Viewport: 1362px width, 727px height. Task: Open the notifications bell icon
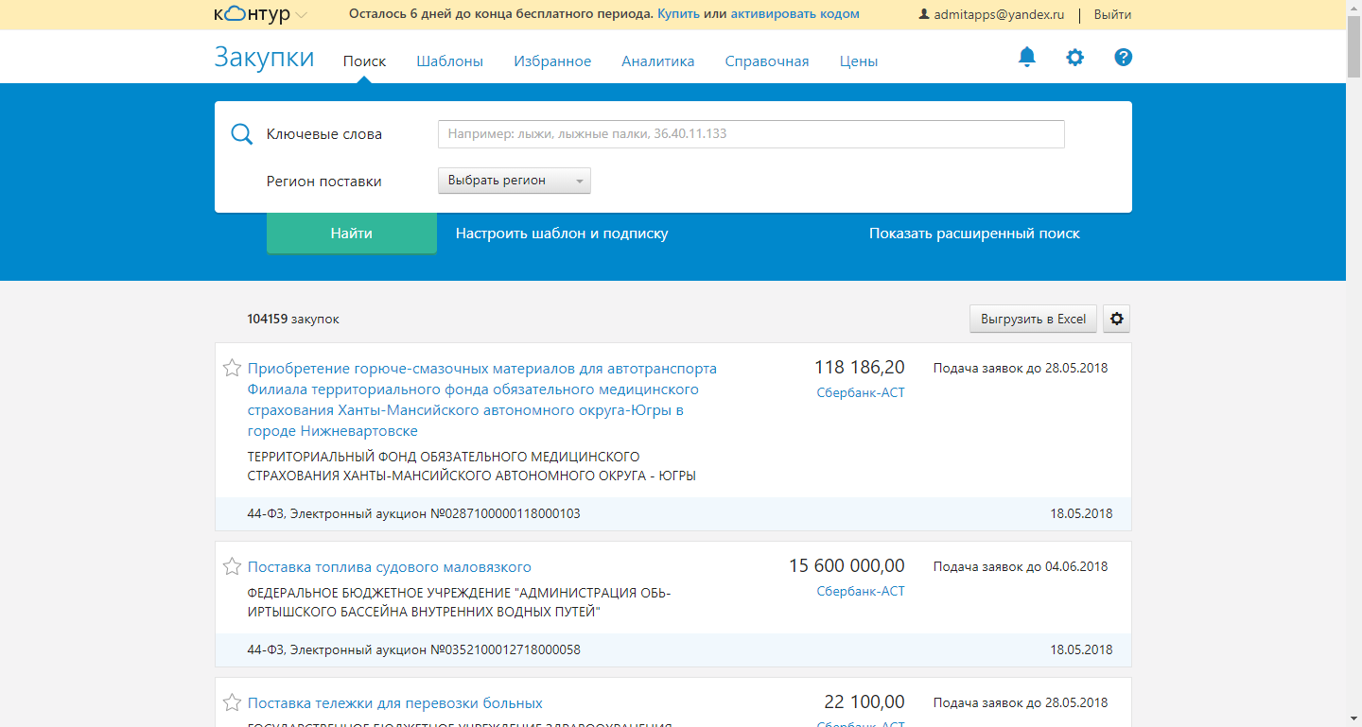[x=1026, y=58]
